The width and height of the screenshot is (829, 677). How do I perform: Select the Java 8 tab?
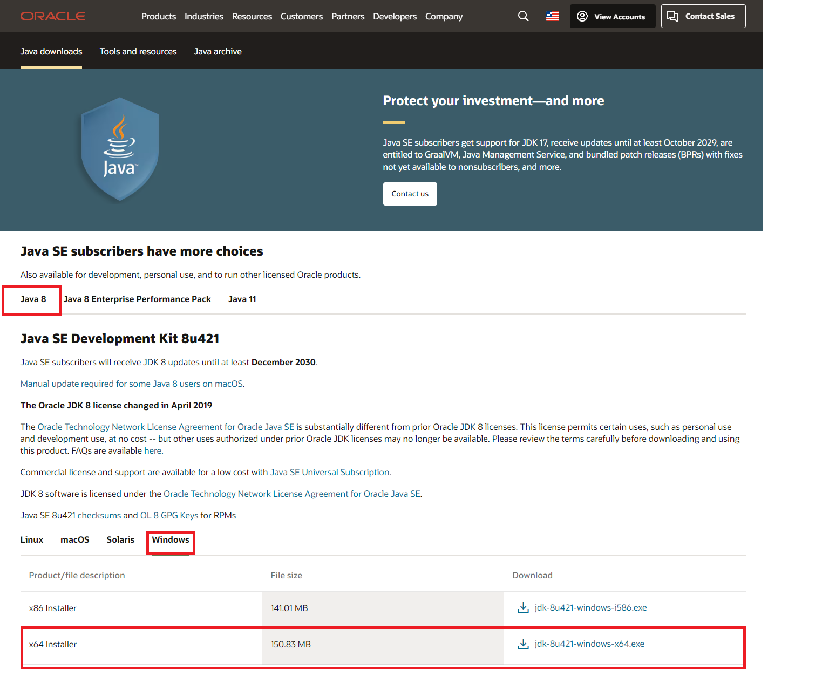[33, 299]
